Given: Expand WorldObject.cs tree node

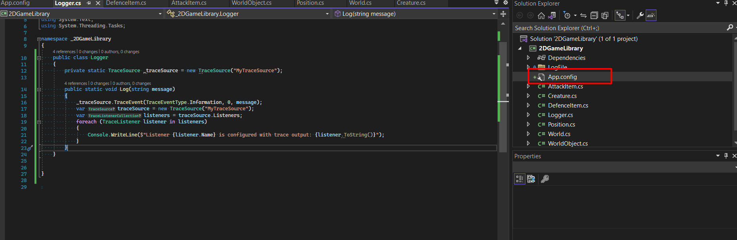Looking at the screenshot, I should point(528,144).
